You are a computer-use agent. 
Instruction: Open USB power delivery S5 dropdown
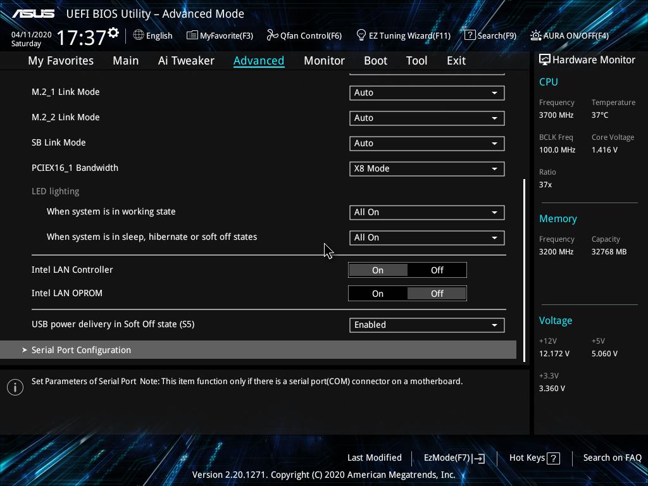427,325
